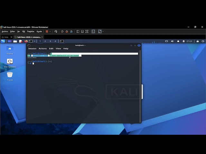This screenshot has height=154, width=206.
Task: Click the terminal window title icon
Action: coord(29,45)
